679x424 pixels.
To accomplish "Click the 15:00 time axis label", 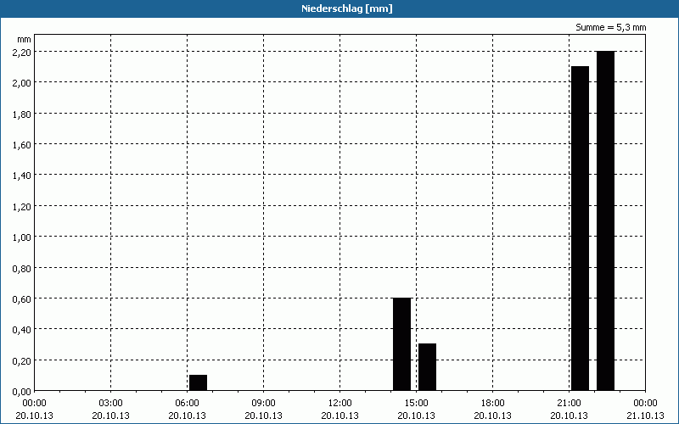I will 417,404.
